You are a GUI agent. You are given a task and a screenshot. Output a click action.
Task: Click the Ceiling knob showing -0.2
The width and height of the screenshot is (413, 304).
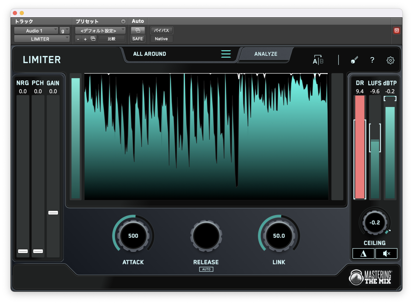tap(375, 223)
